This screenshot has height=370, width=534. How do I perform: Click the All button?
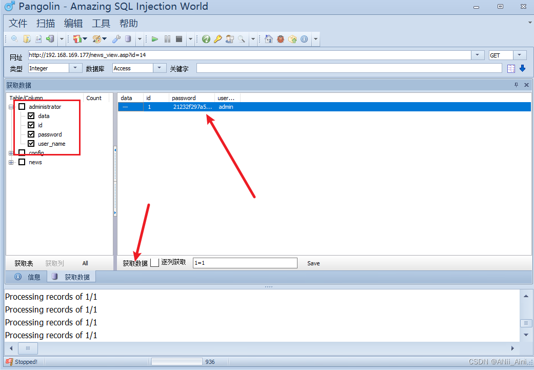pyautogui.click(x=85, y=263)
